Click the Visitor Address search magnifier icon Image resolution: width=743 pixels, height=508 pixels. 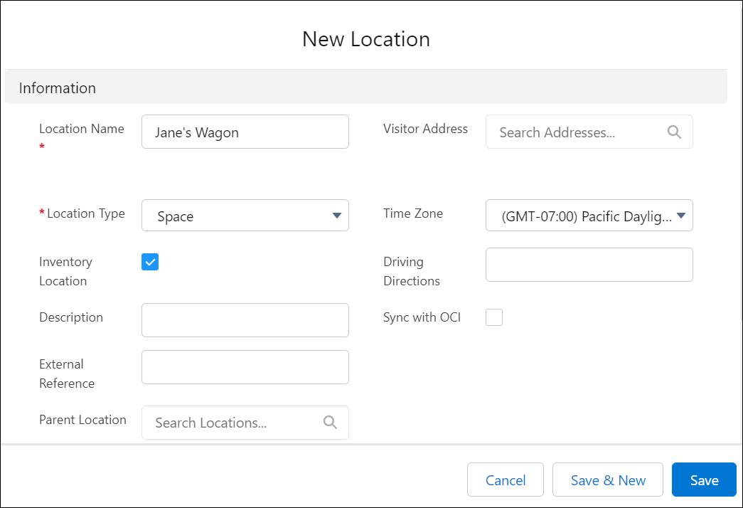(x=674, y=132)
